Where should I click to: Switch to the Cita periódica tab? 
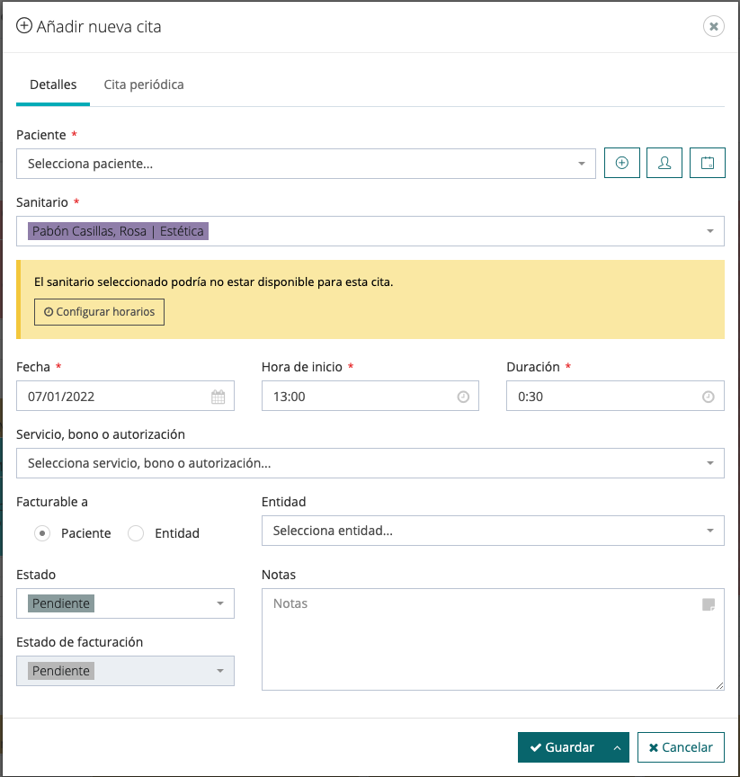(x=144, y=85)
